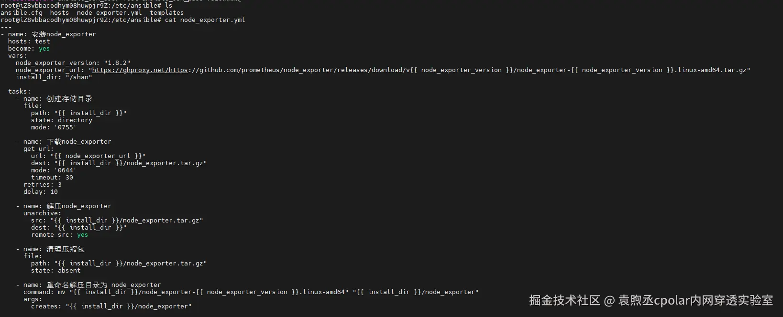The image size is (783, 317).
Task: Click the '掘金技术社区' watermark text
Action: point(564,300)
